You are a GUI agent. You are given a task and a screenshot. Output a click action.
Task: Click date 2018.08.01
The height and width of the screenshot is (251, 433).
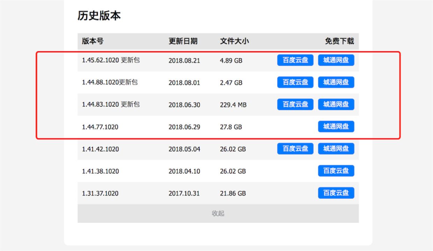[184, 83]
